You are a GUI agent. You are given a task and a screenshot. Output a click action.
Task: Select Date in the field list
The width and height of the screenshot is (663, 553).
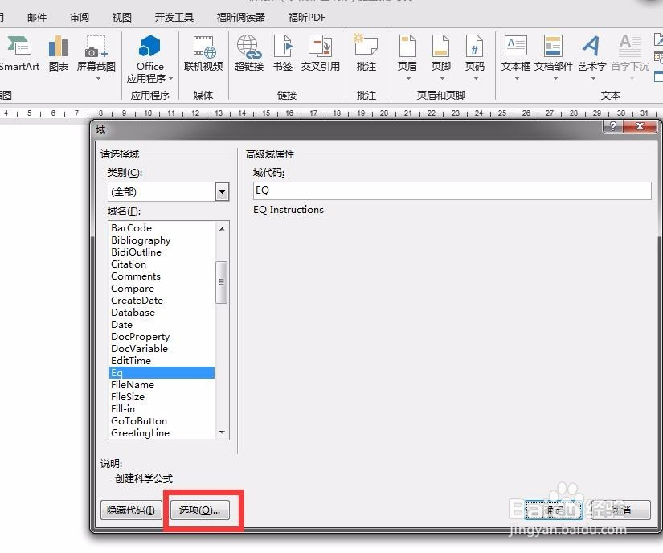point(122,325)
